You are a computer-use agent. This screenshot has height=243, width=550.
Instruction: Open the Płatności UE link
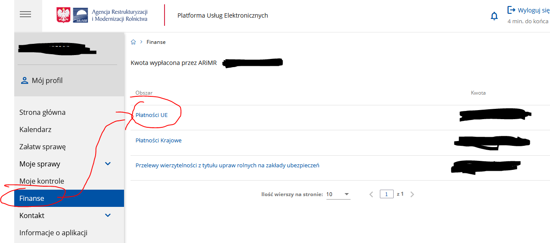click(152, 115)
